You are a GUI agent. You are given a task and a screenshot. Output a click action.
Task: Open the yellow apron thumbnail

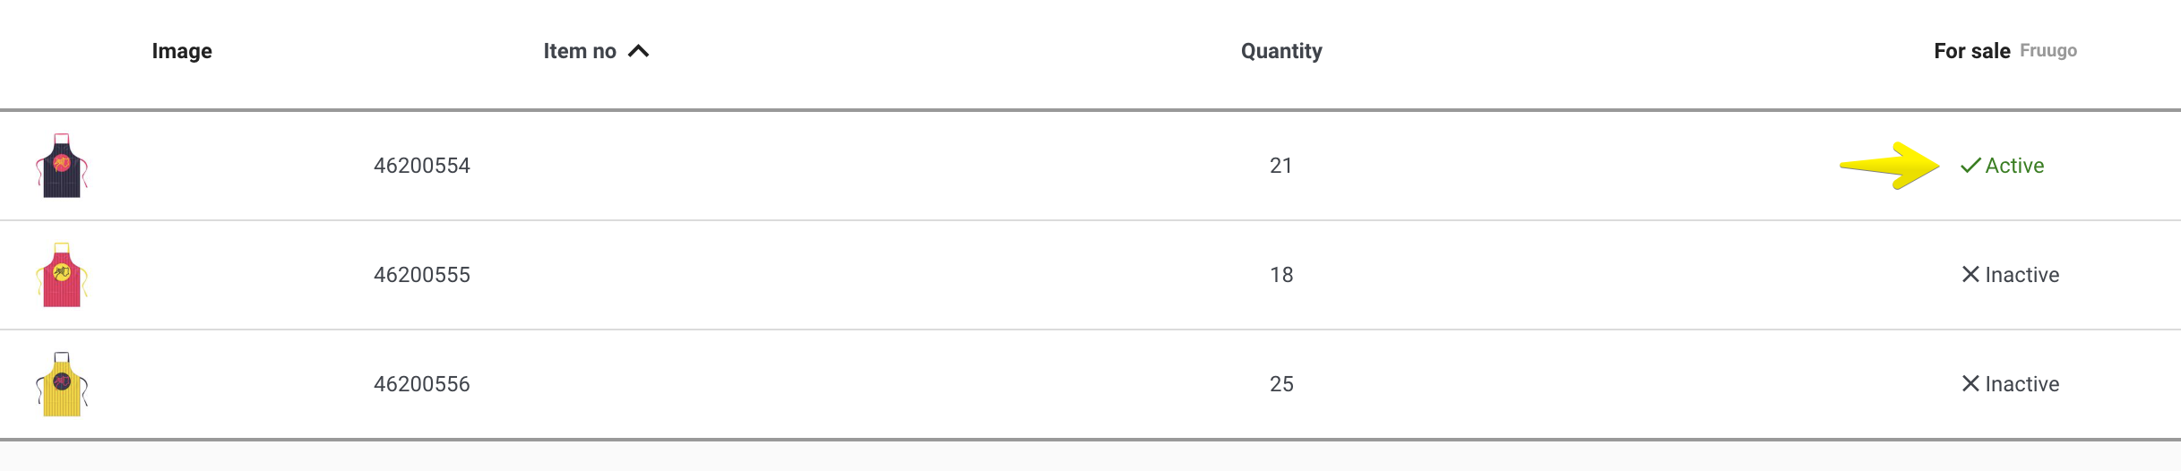tap(62, 384)
